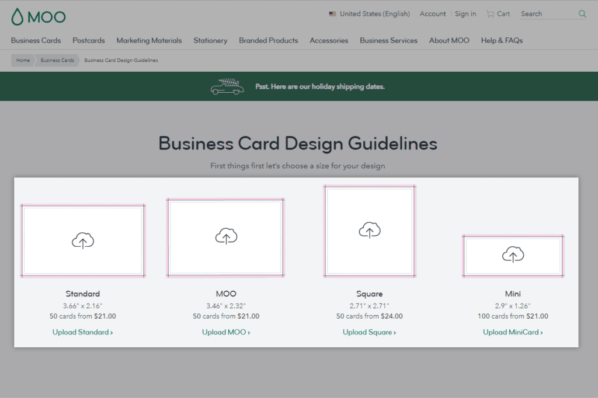Click the Sign in link
This screenshot has width=598, height=398.
click(x=465, y=14)
